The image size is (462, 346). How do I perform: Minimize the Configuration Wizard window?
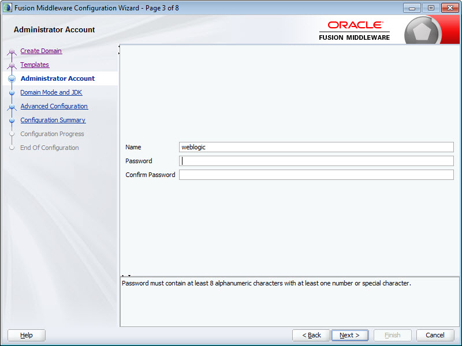[412, 8]
